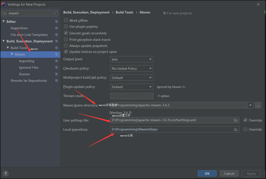Uncheck Update indices on project open
The height and width of the screenshot is (179, 266).
coord(66,52)
